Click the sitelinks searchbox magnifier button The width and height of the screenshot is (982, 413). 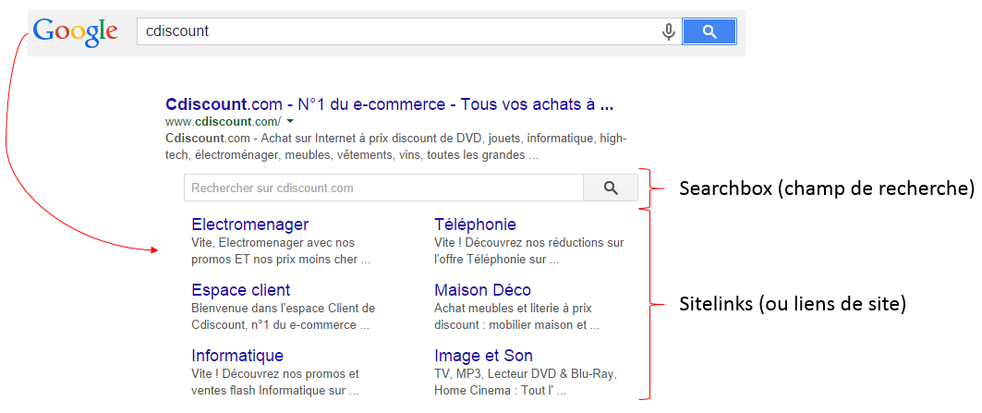[611, 188]
